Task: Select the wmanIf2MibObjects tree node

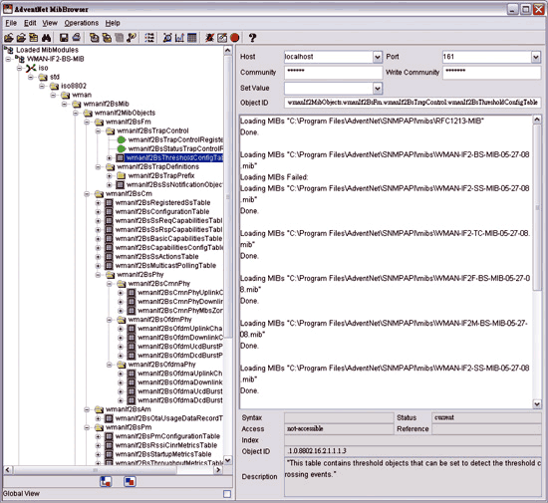Action: [125, 113]
